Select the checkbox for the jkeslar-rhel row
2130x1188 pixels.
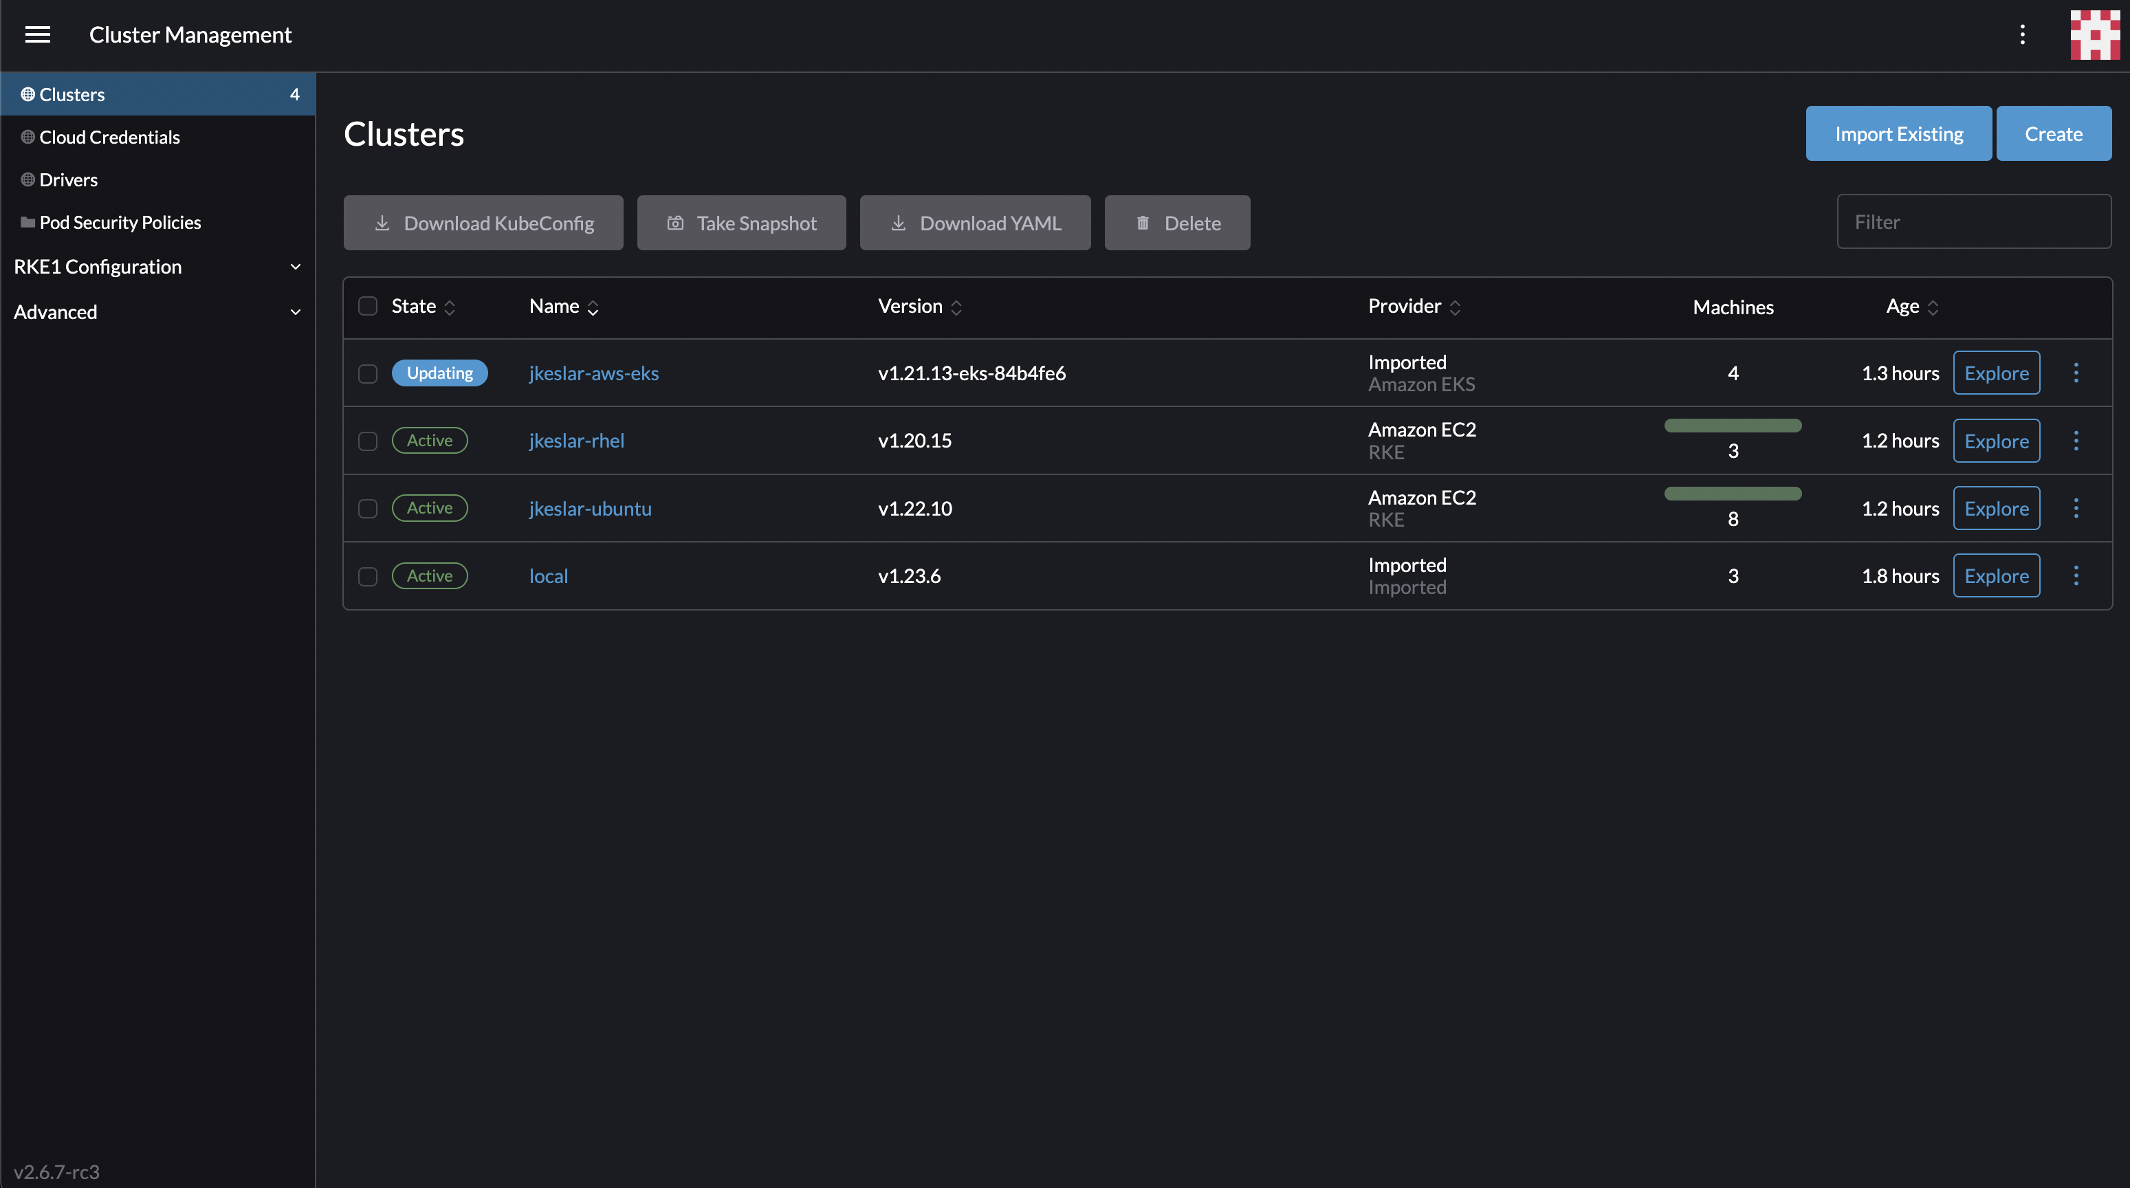pyautogui.click(x=368, y=441)
